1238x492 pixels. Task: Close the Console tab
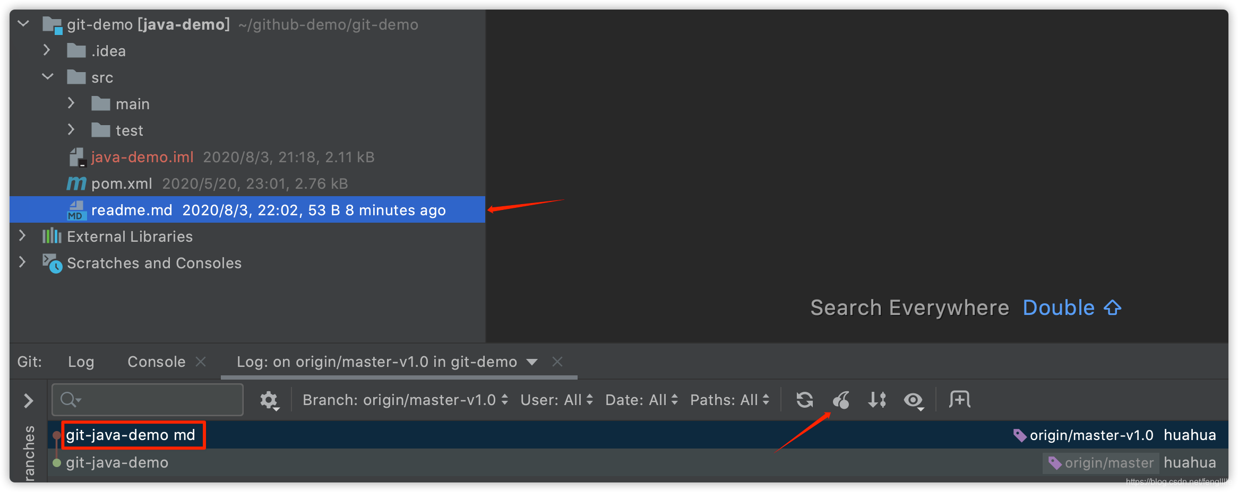[x=201, y=362]
